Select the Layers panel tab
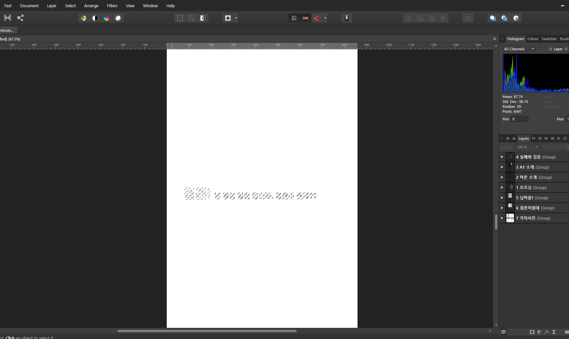The height and width of the screenshot is (339, 569). click(x=524, y=138)
